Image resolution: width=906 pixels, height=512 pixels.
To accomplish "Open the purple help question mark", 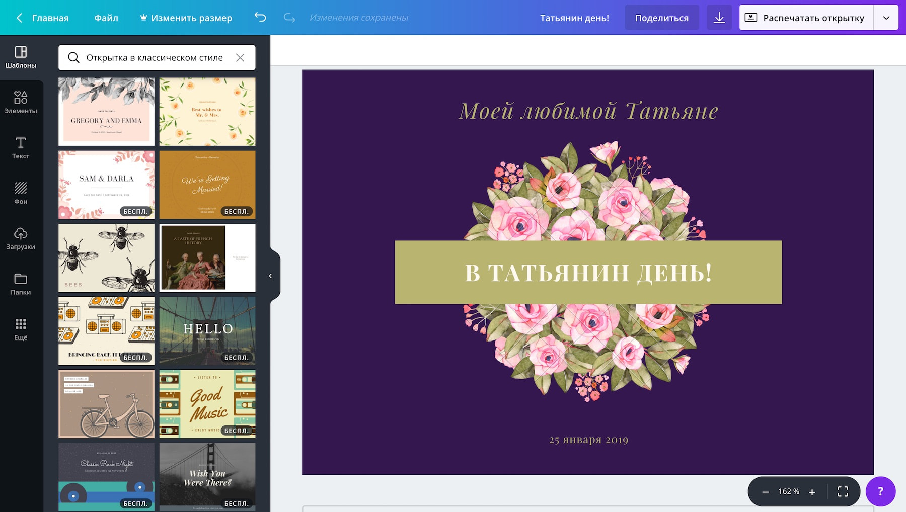I will [880, 491].
